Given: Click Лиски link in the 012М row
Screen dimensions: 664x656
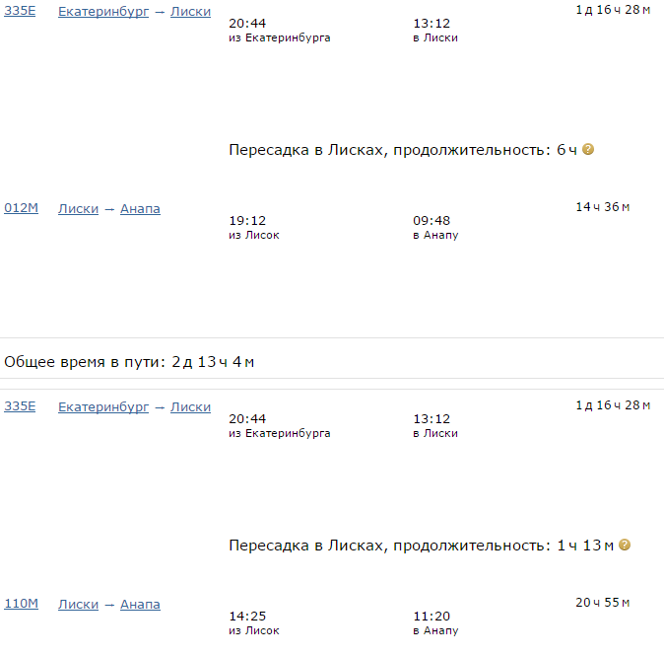Looking at the screenshot, I should [x=78, y=208].
